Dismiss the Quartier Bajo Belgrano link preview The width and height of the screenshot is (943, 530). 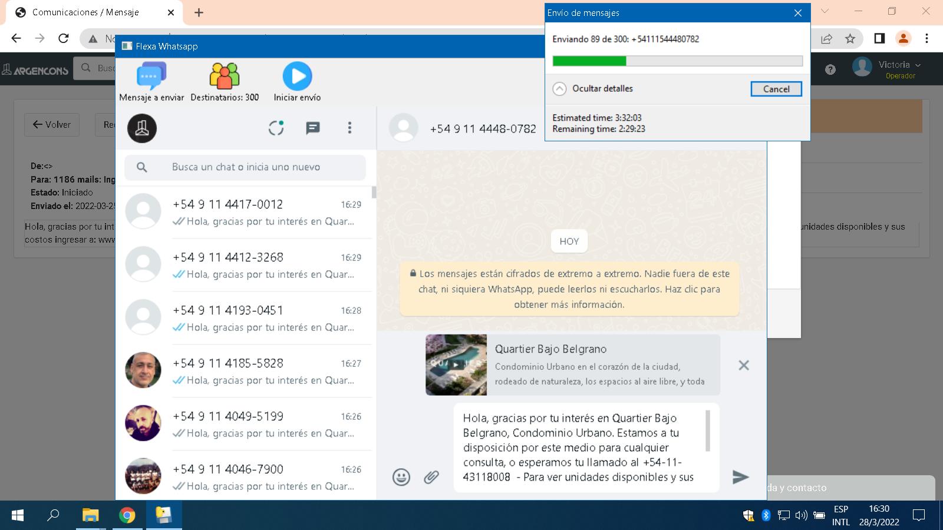pyautogui.click(x=744, y=365)
